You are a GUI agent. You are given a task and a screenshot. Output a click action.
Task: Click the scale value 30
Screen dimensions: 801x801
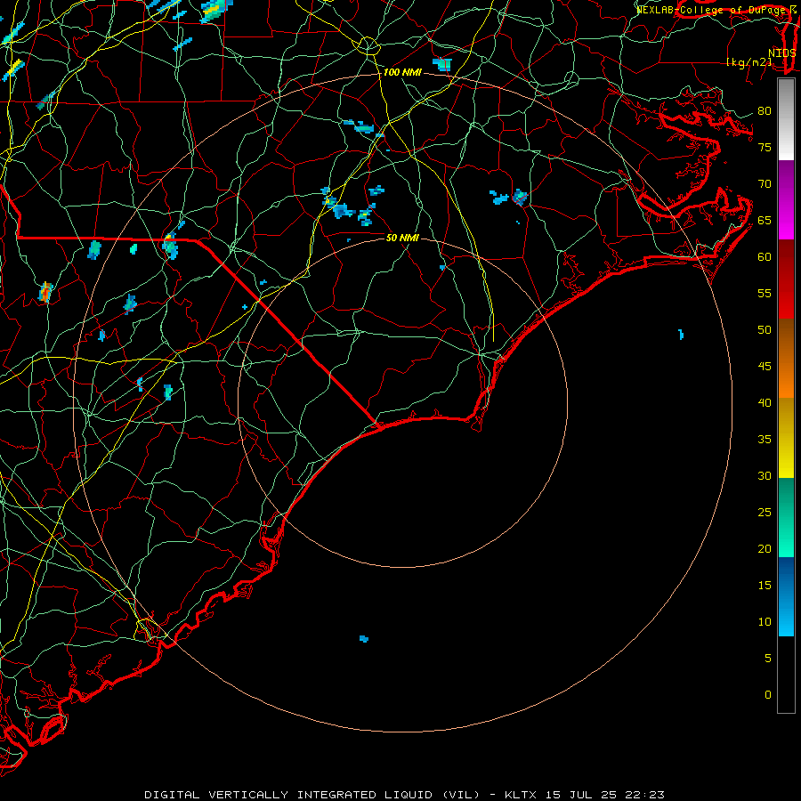tap(765, 476)
